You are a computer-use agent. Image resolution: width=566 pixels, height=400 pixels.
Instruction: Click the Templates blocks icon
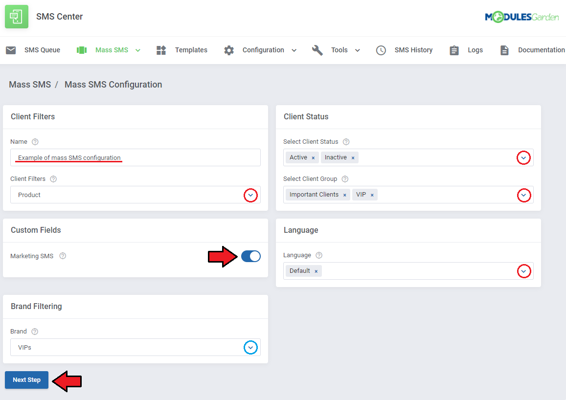[161, 50]
